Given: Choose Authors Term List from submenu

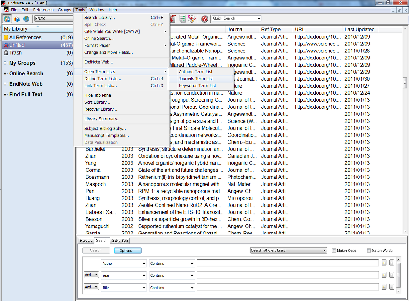Looking at the screenshot, I should point(201,72).
